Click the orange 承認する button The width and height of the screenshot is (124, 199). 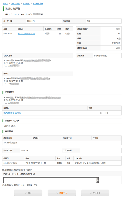(x=62, y=193)
